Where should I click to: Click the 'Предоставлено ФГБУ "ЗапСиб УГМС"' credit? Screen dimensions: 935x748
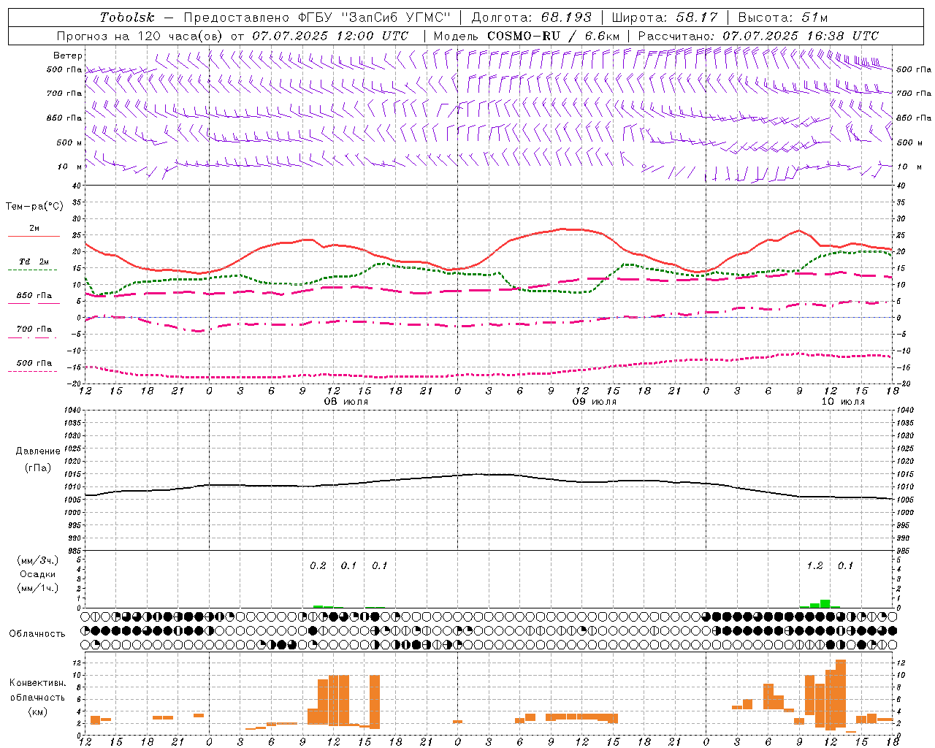[x=317, y=18]
